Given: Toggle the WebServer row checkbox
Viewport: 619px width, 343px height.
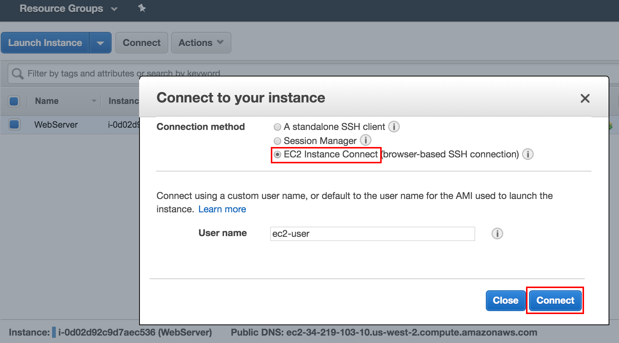Looking at the screenshot, I should click(x=14, y=124).
